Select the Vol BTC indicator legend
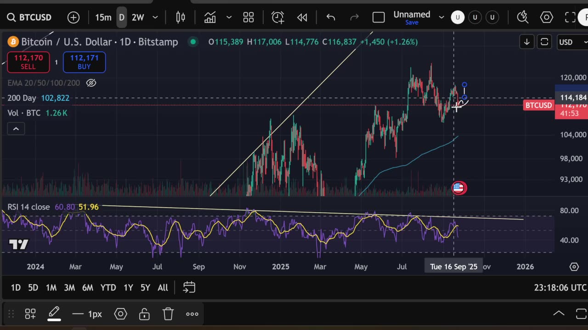The height and width of the screenshot is (330, 588). coord(24,113)
